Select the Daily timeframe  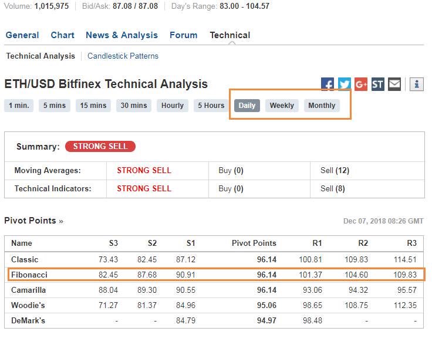(247, 106)
